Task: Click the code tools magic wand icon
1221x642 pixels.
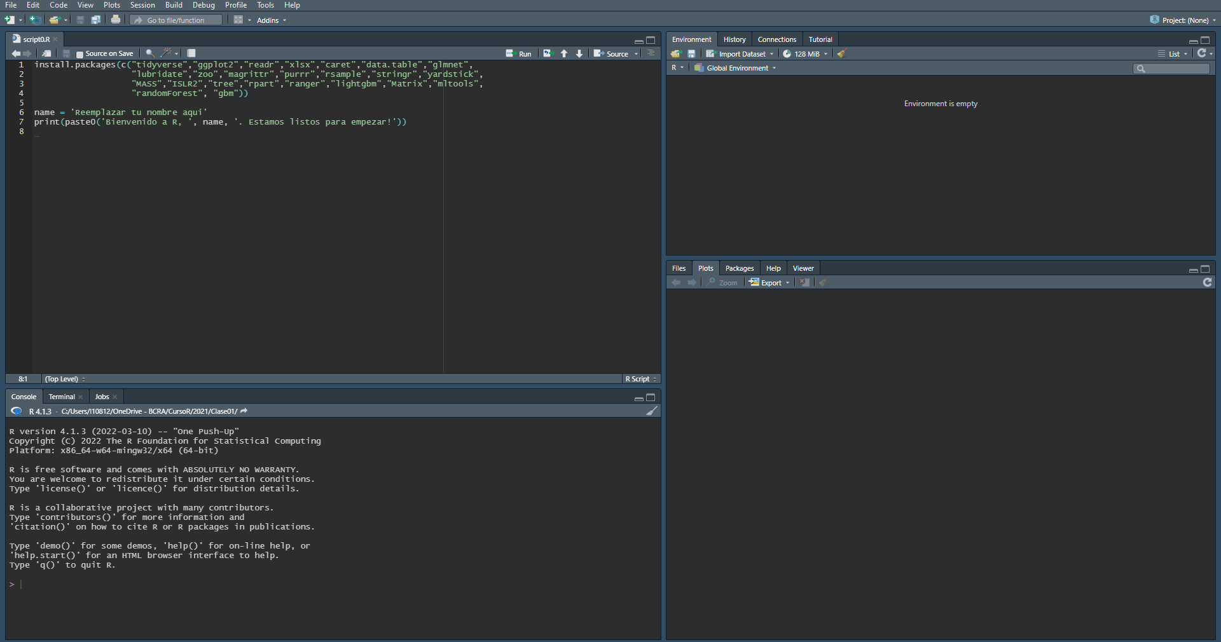Action: click(167, 53)
